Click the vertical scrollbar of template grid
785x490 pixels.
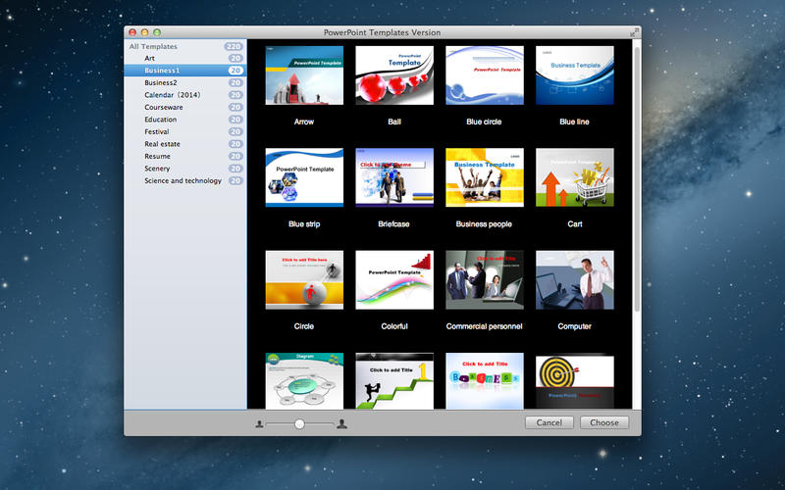coord(637,176)
